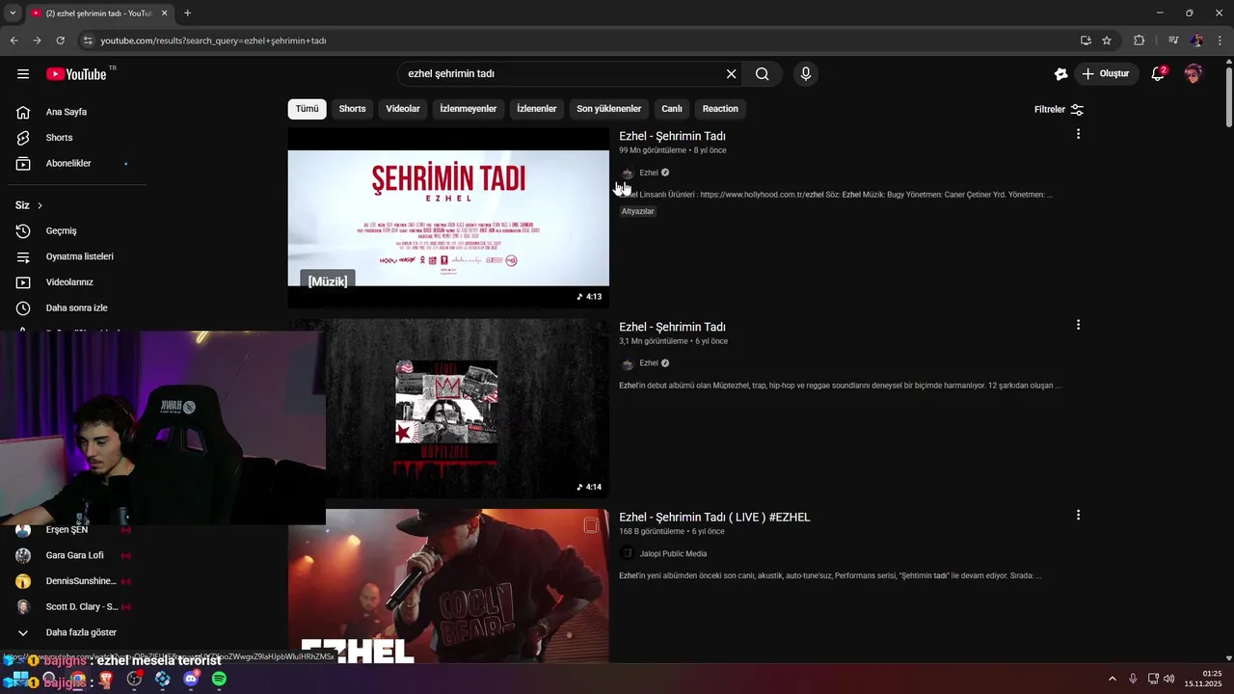Open the YouTube hamburger guide menu
1234x694 pixels.
point(23,74)
